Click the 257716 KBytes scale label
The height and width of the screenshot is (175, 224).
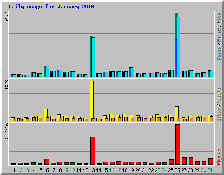[7, 131]
